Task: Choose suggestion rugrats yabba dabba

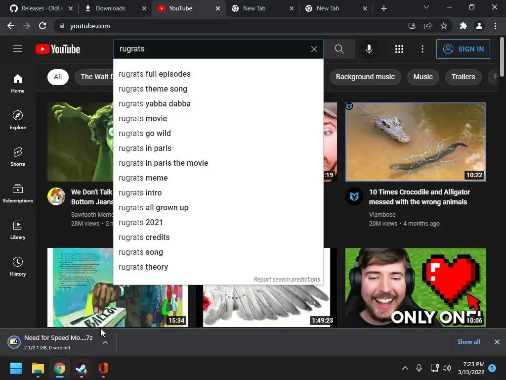Action: tap(218, 104)
